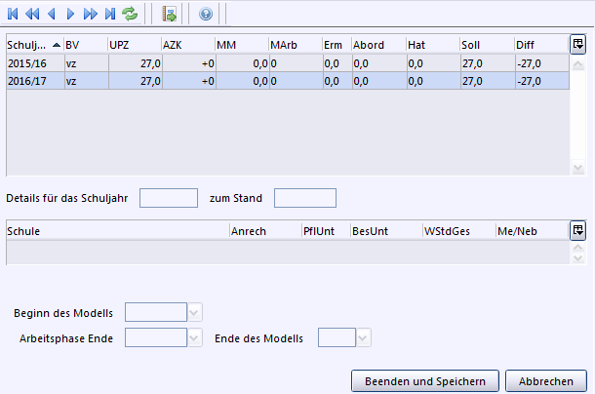Open the 'Ende des Modells' dropdown arrow
The height and width of the screenshot is (394, 595).
pos(363,337)
